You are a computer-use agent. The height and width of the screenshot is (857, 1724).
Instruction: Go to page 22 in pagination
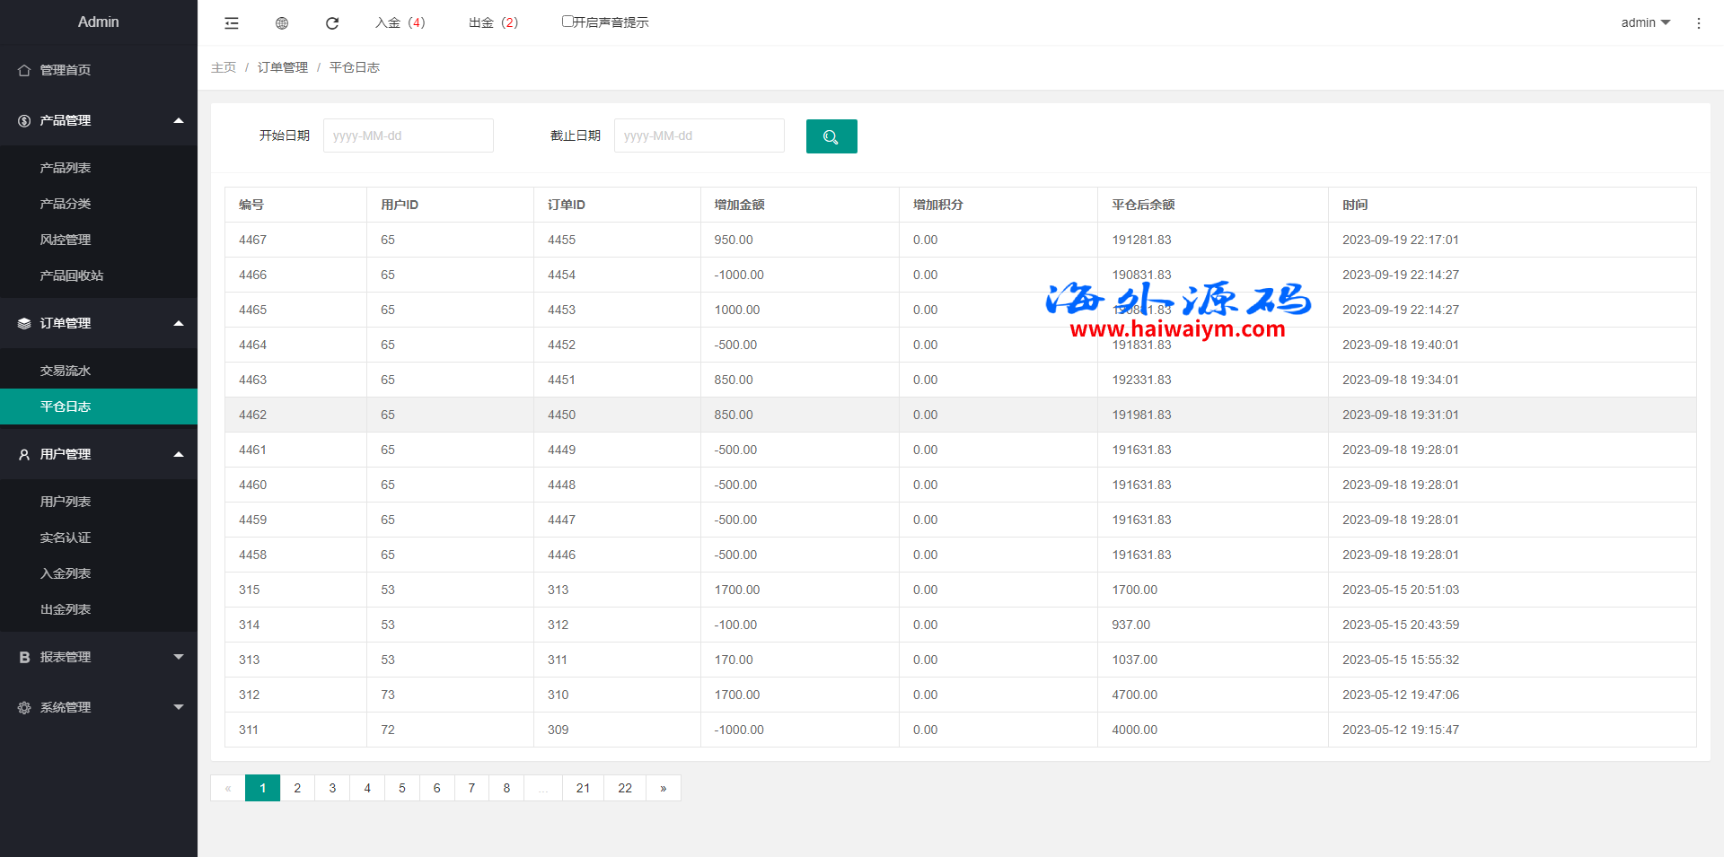point(625,788)
